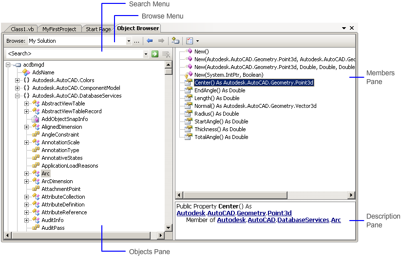Click Members pane horizontal scrollbar thumb

tap(235, 195)
